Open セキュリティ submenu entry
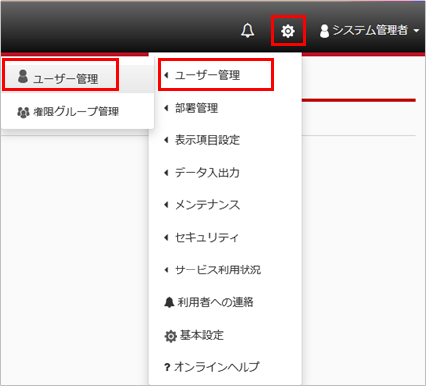This screenshot has width=426, height=386. [x=225, y=237]
